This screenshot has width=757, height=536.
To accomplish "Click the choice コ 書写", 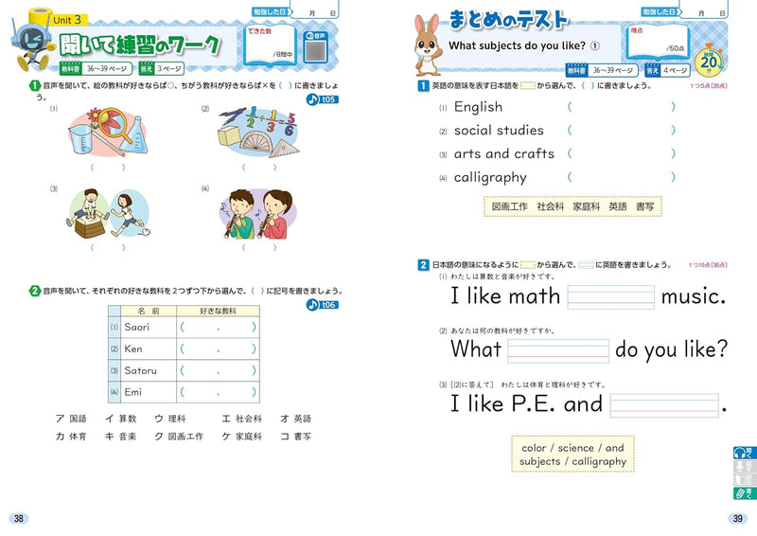I will (x=295, y=437).
